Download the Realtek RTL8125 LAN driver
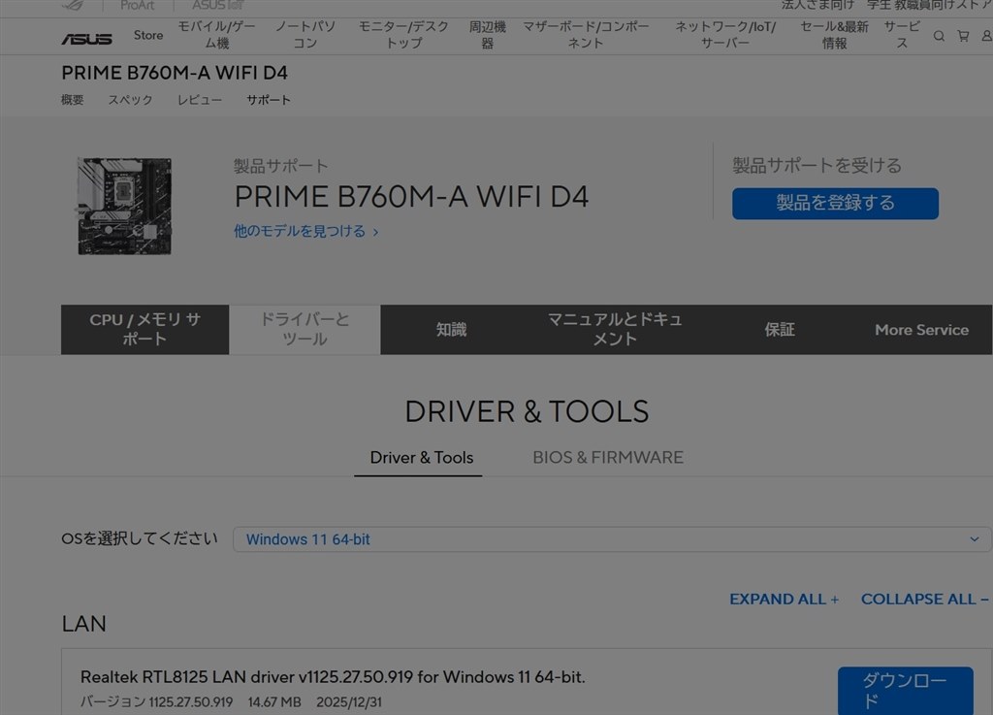 905,690
